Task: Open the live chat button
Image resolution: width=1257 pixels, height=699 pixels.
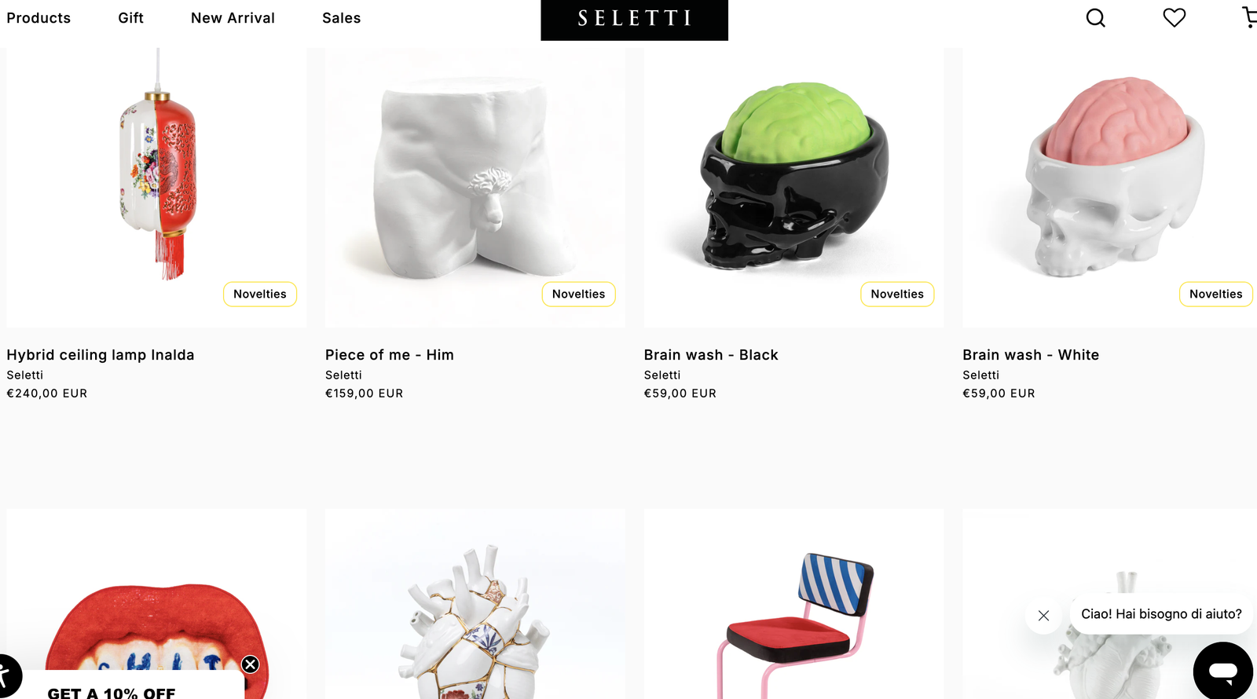Action: [1222, 671]
